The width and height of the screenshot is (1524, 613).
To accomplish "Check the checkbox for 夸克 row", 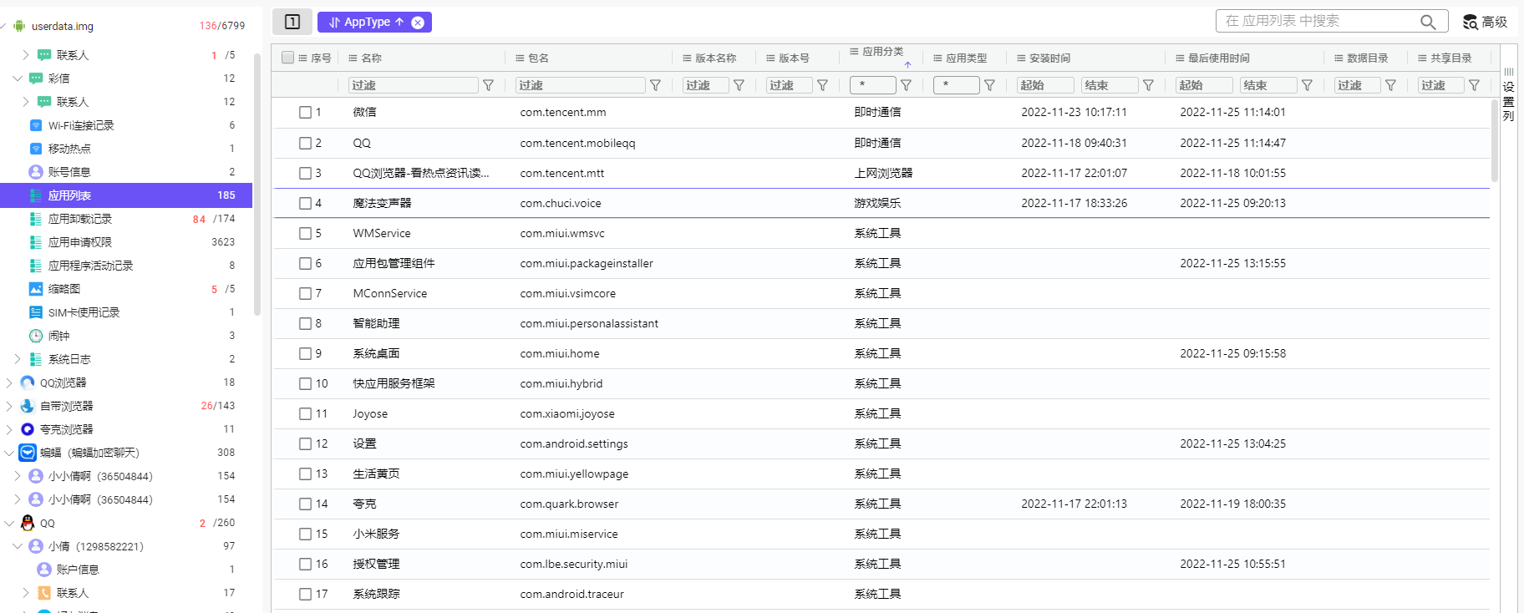I will [306, 504].
